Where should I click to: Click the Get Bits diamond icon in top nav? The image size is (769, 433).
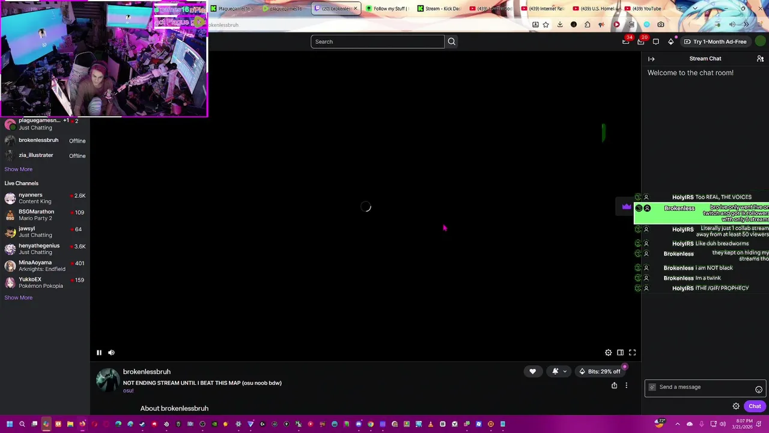point(670,41)
